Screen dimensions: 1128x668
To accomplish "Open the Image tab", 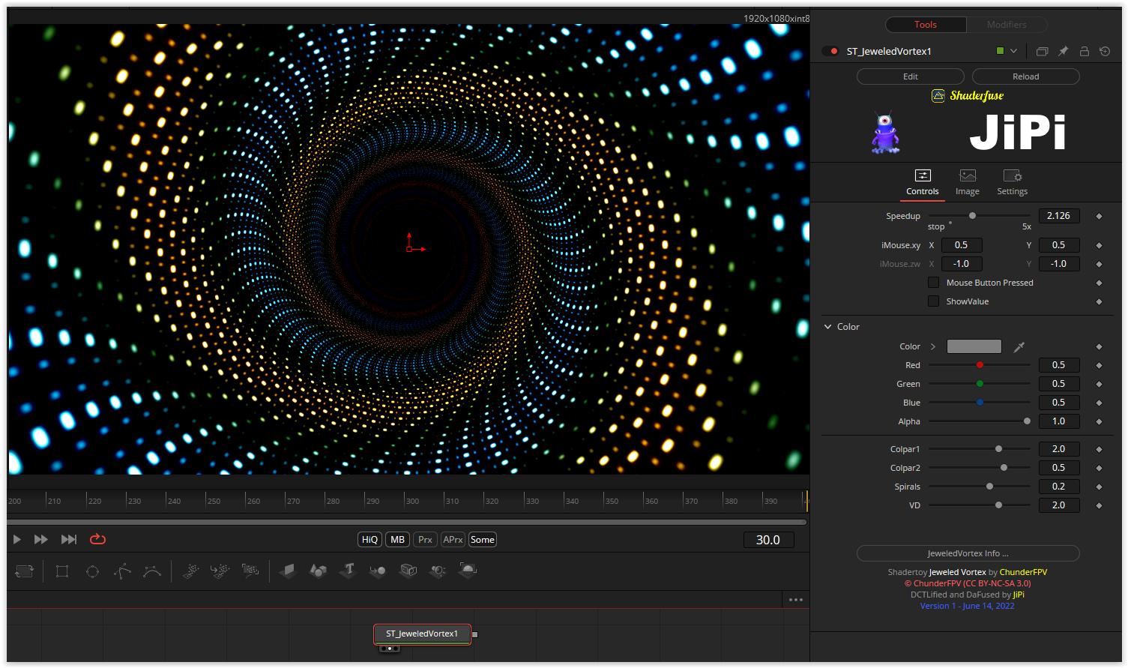I will point(968,183).
